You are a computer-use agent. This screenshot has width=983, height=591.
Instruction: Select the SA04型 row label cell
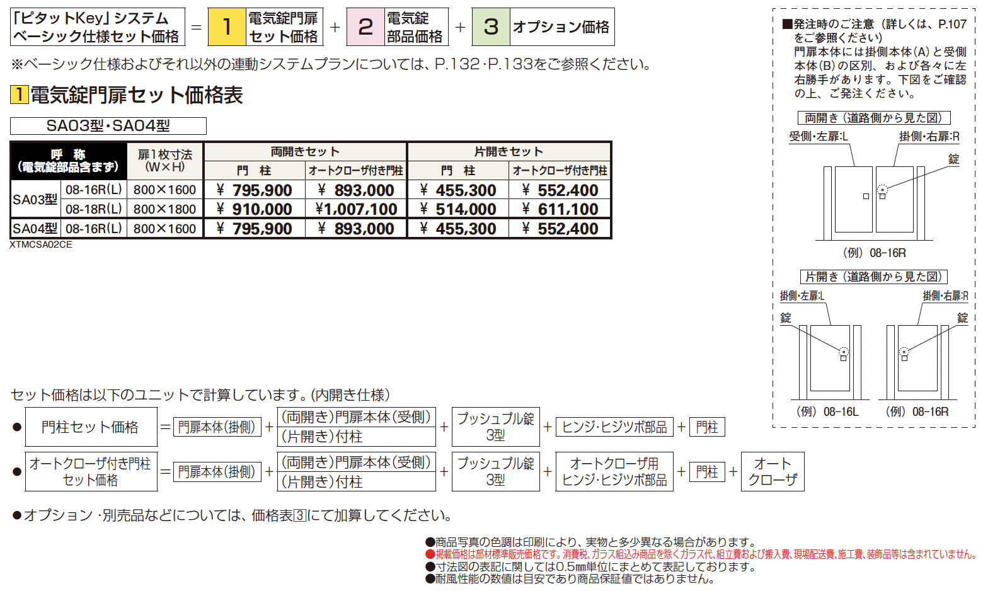coord(35,229)
